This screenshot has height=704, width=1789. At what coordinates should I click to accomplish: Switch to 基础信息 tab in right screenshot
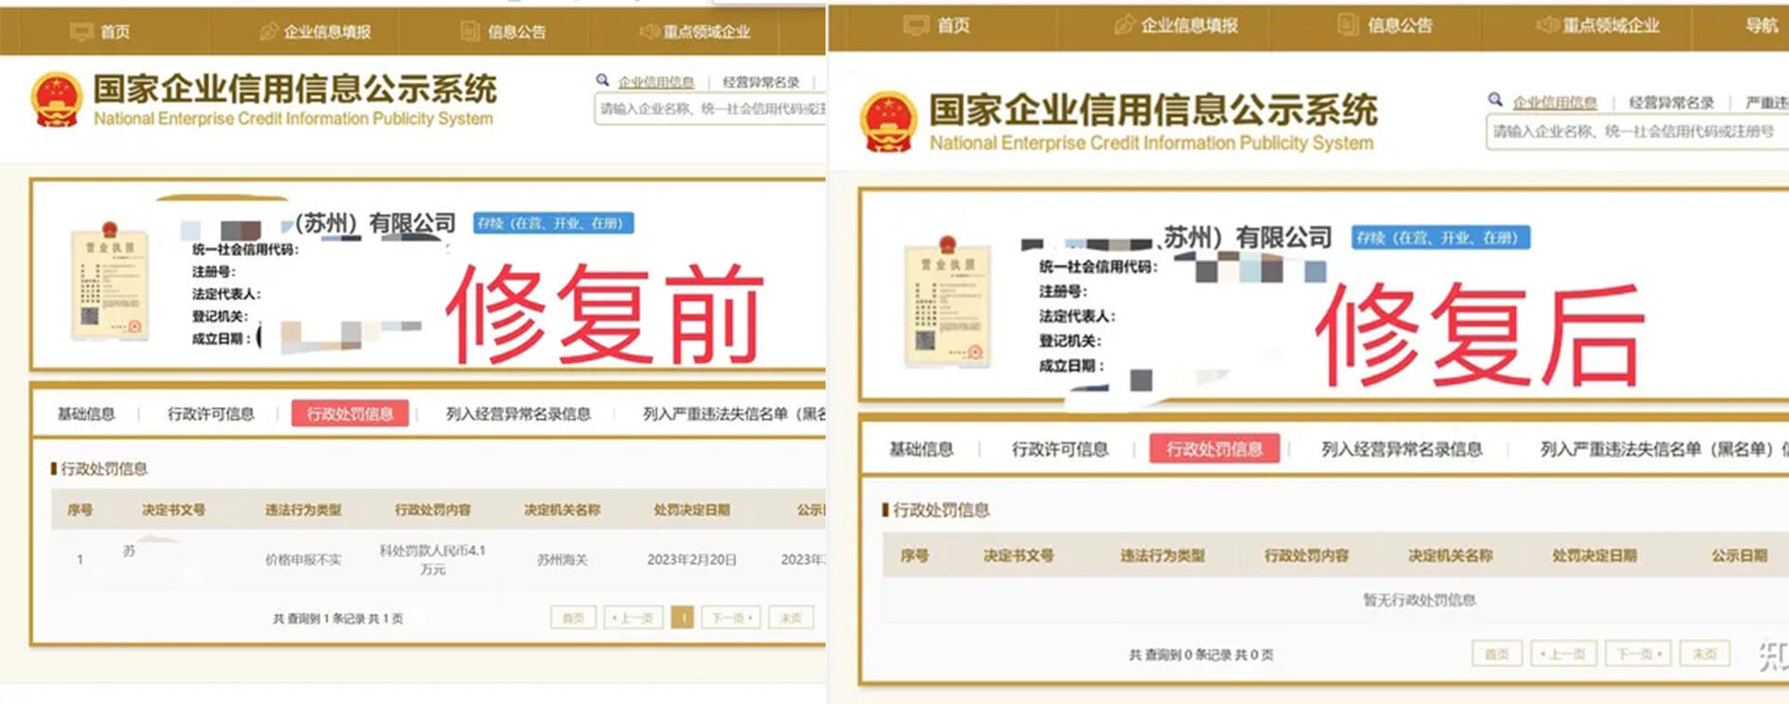(x=922, y=449)
